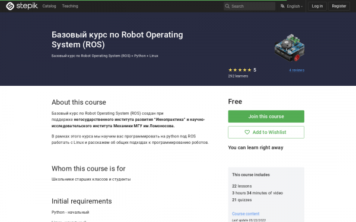The image size is (356, 222).
Task: Click You can learn right away text
Action: pyautogui.click(x=256, y=147)
